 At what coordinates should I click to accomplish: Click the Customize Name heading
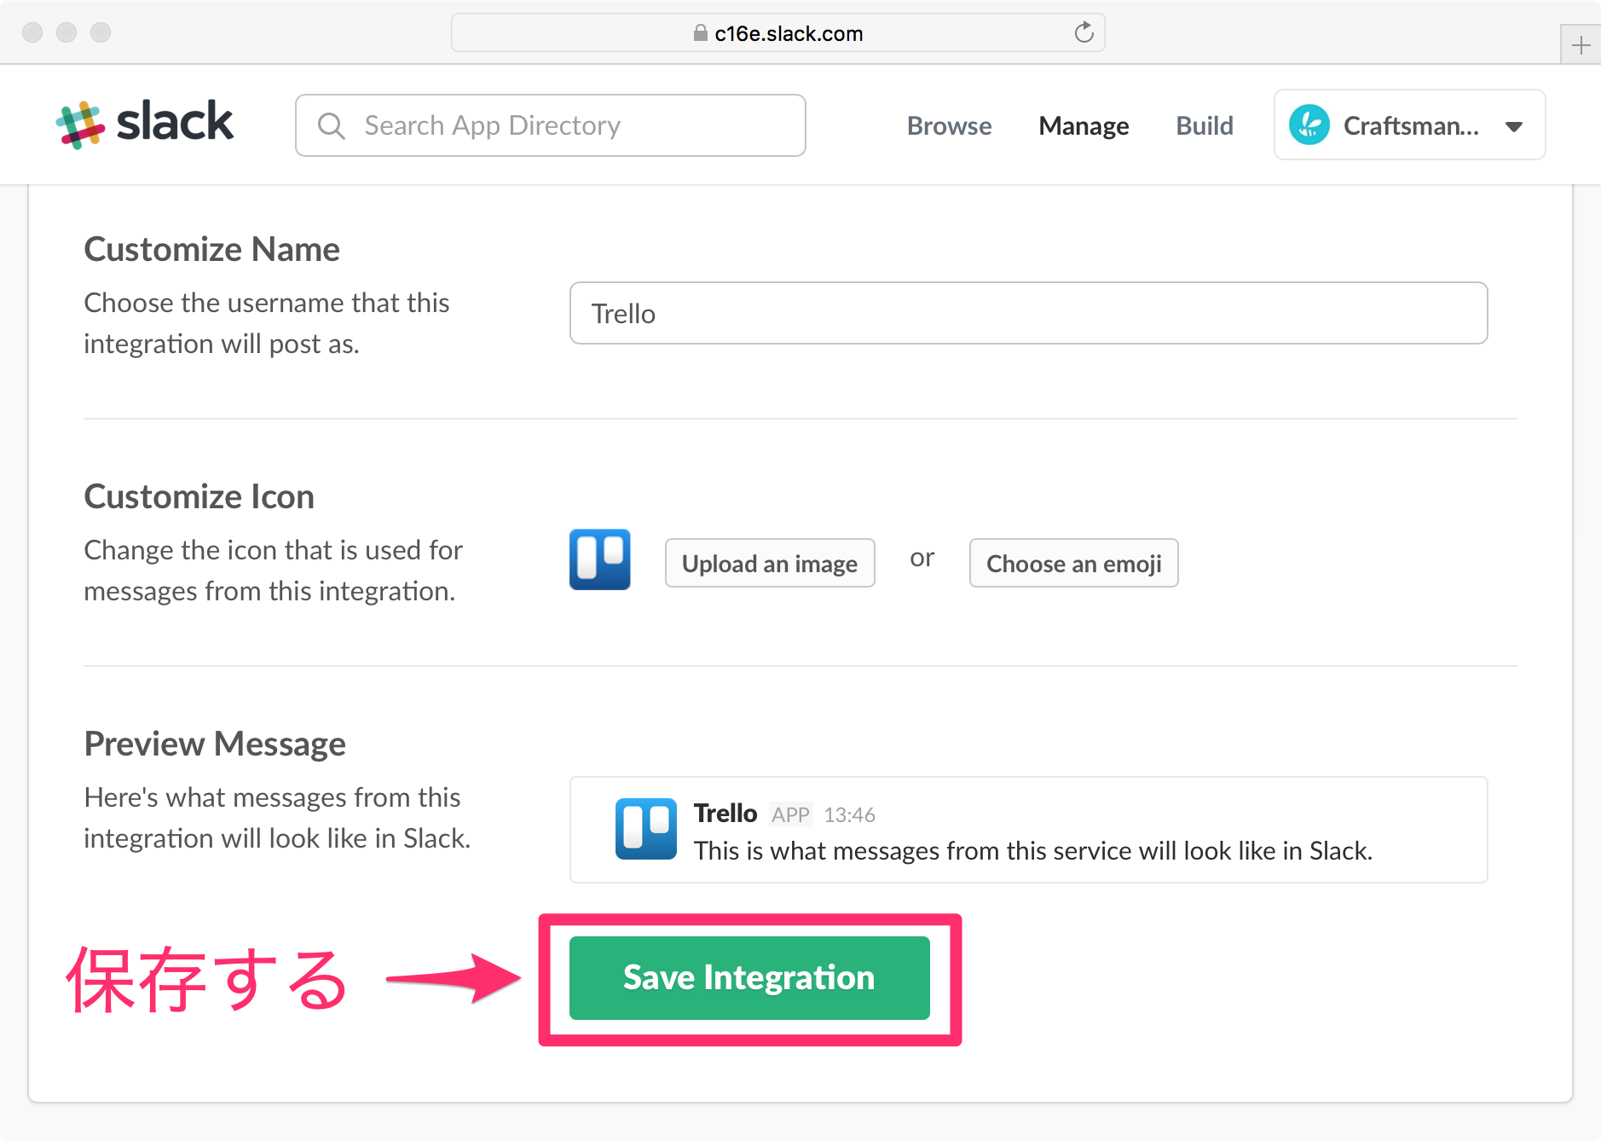pyautogui.click(x=212, y=250)
